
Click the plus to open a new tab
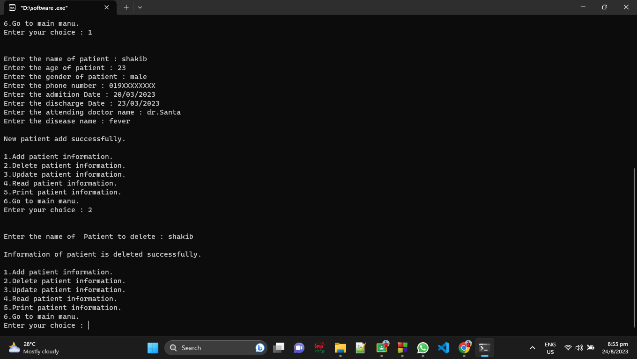pos(126,7)
